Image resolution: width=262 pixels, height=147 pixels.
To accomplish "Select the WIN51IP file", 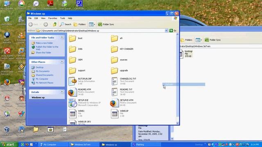I will (x=120, y=114).
